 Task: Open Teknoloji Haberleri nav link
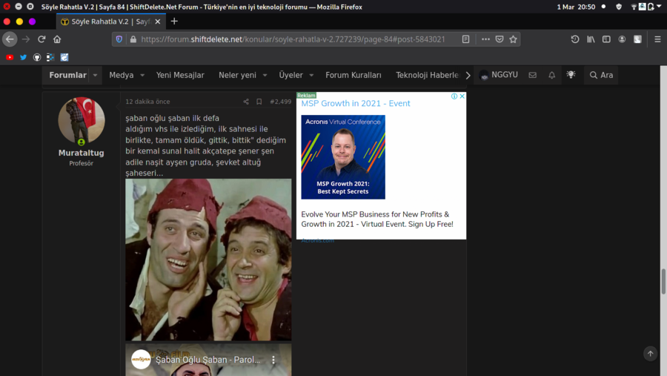pyautogui.click(x=427, y=75)
